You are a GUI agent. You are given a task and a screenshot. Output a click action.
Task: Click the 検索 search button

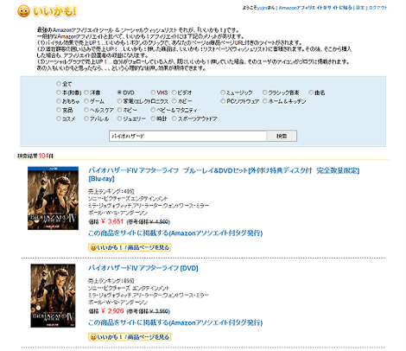(x=282, y=136)
